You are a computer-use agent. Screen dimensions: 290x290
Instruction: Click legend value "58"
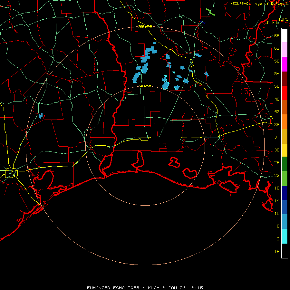tap(277, 61)
